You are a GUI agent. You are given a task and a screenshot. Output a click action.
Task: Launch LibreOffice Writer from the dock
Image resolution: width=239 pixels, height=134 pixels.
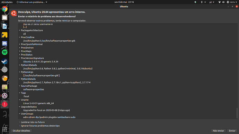pos(5,26)
